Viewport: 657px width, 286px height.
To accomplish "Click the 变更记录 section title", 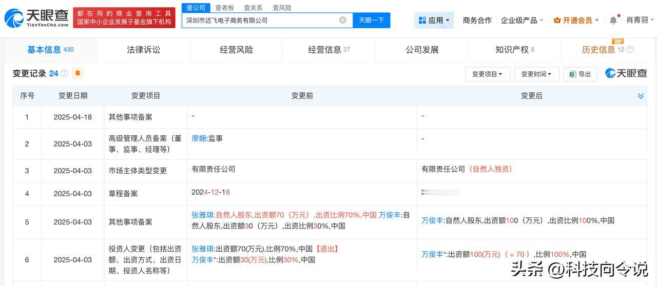I will [x=29, y=73].
